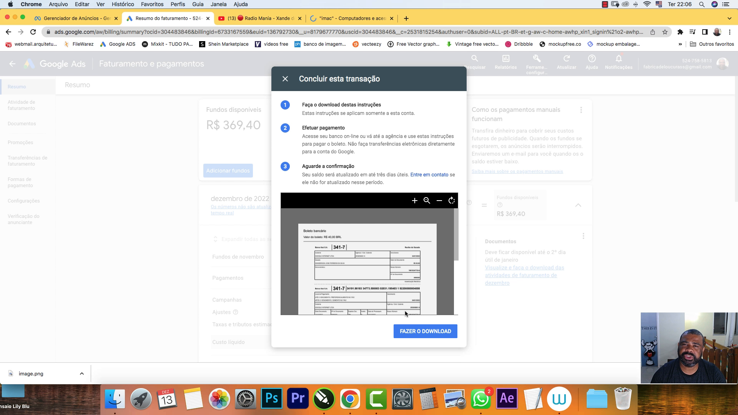Rotate the boleto preview
The image size is (738, 415).
click(452, 201)
